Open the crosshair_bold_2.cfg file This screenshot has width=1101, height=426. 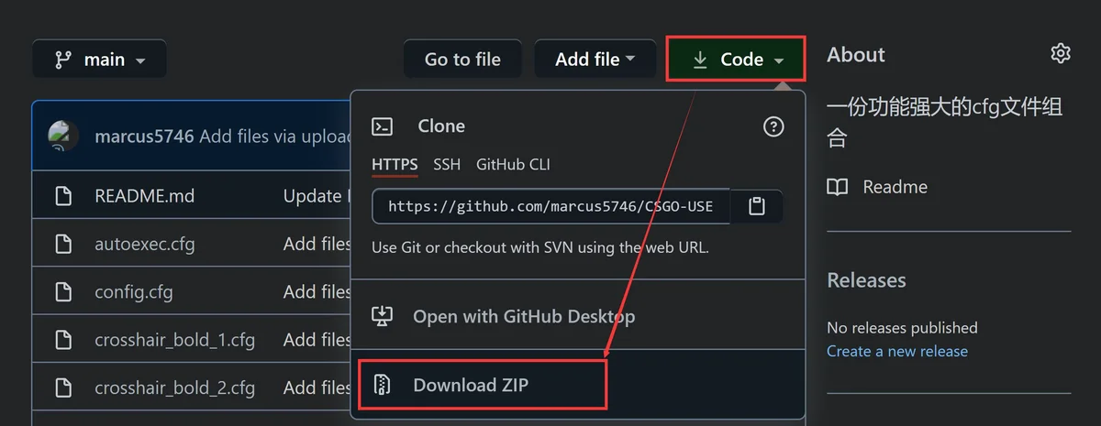point(174,388)
